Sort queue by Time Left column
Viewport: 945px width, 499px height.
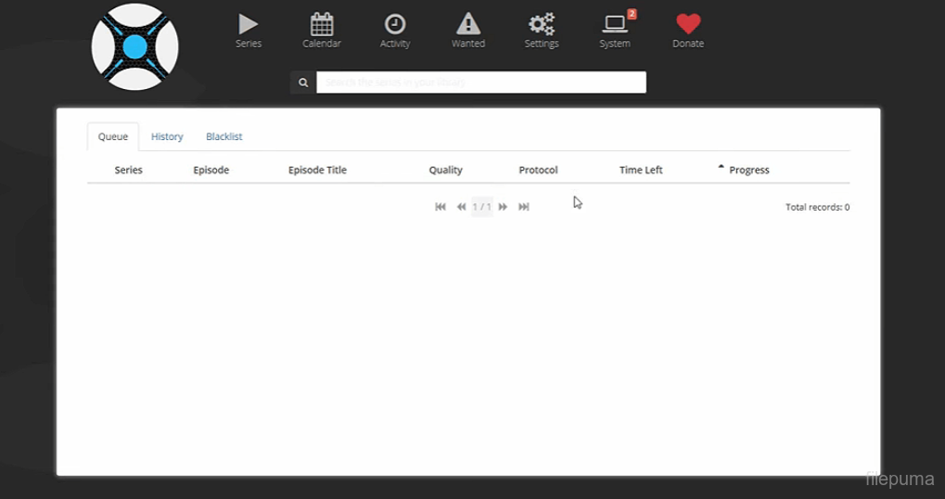tap(641, 170)
